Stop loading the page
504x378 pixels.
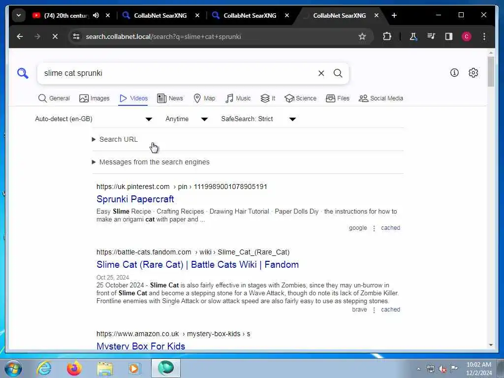tap(55, 36)
